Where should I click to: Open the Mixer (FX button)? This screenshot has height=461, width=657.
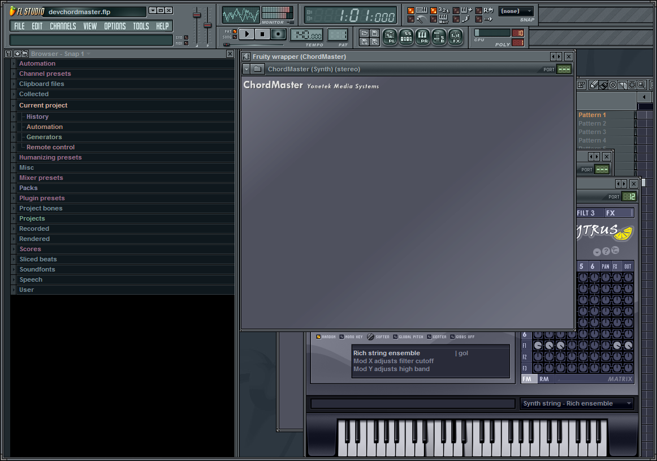(x=456, y=37)
